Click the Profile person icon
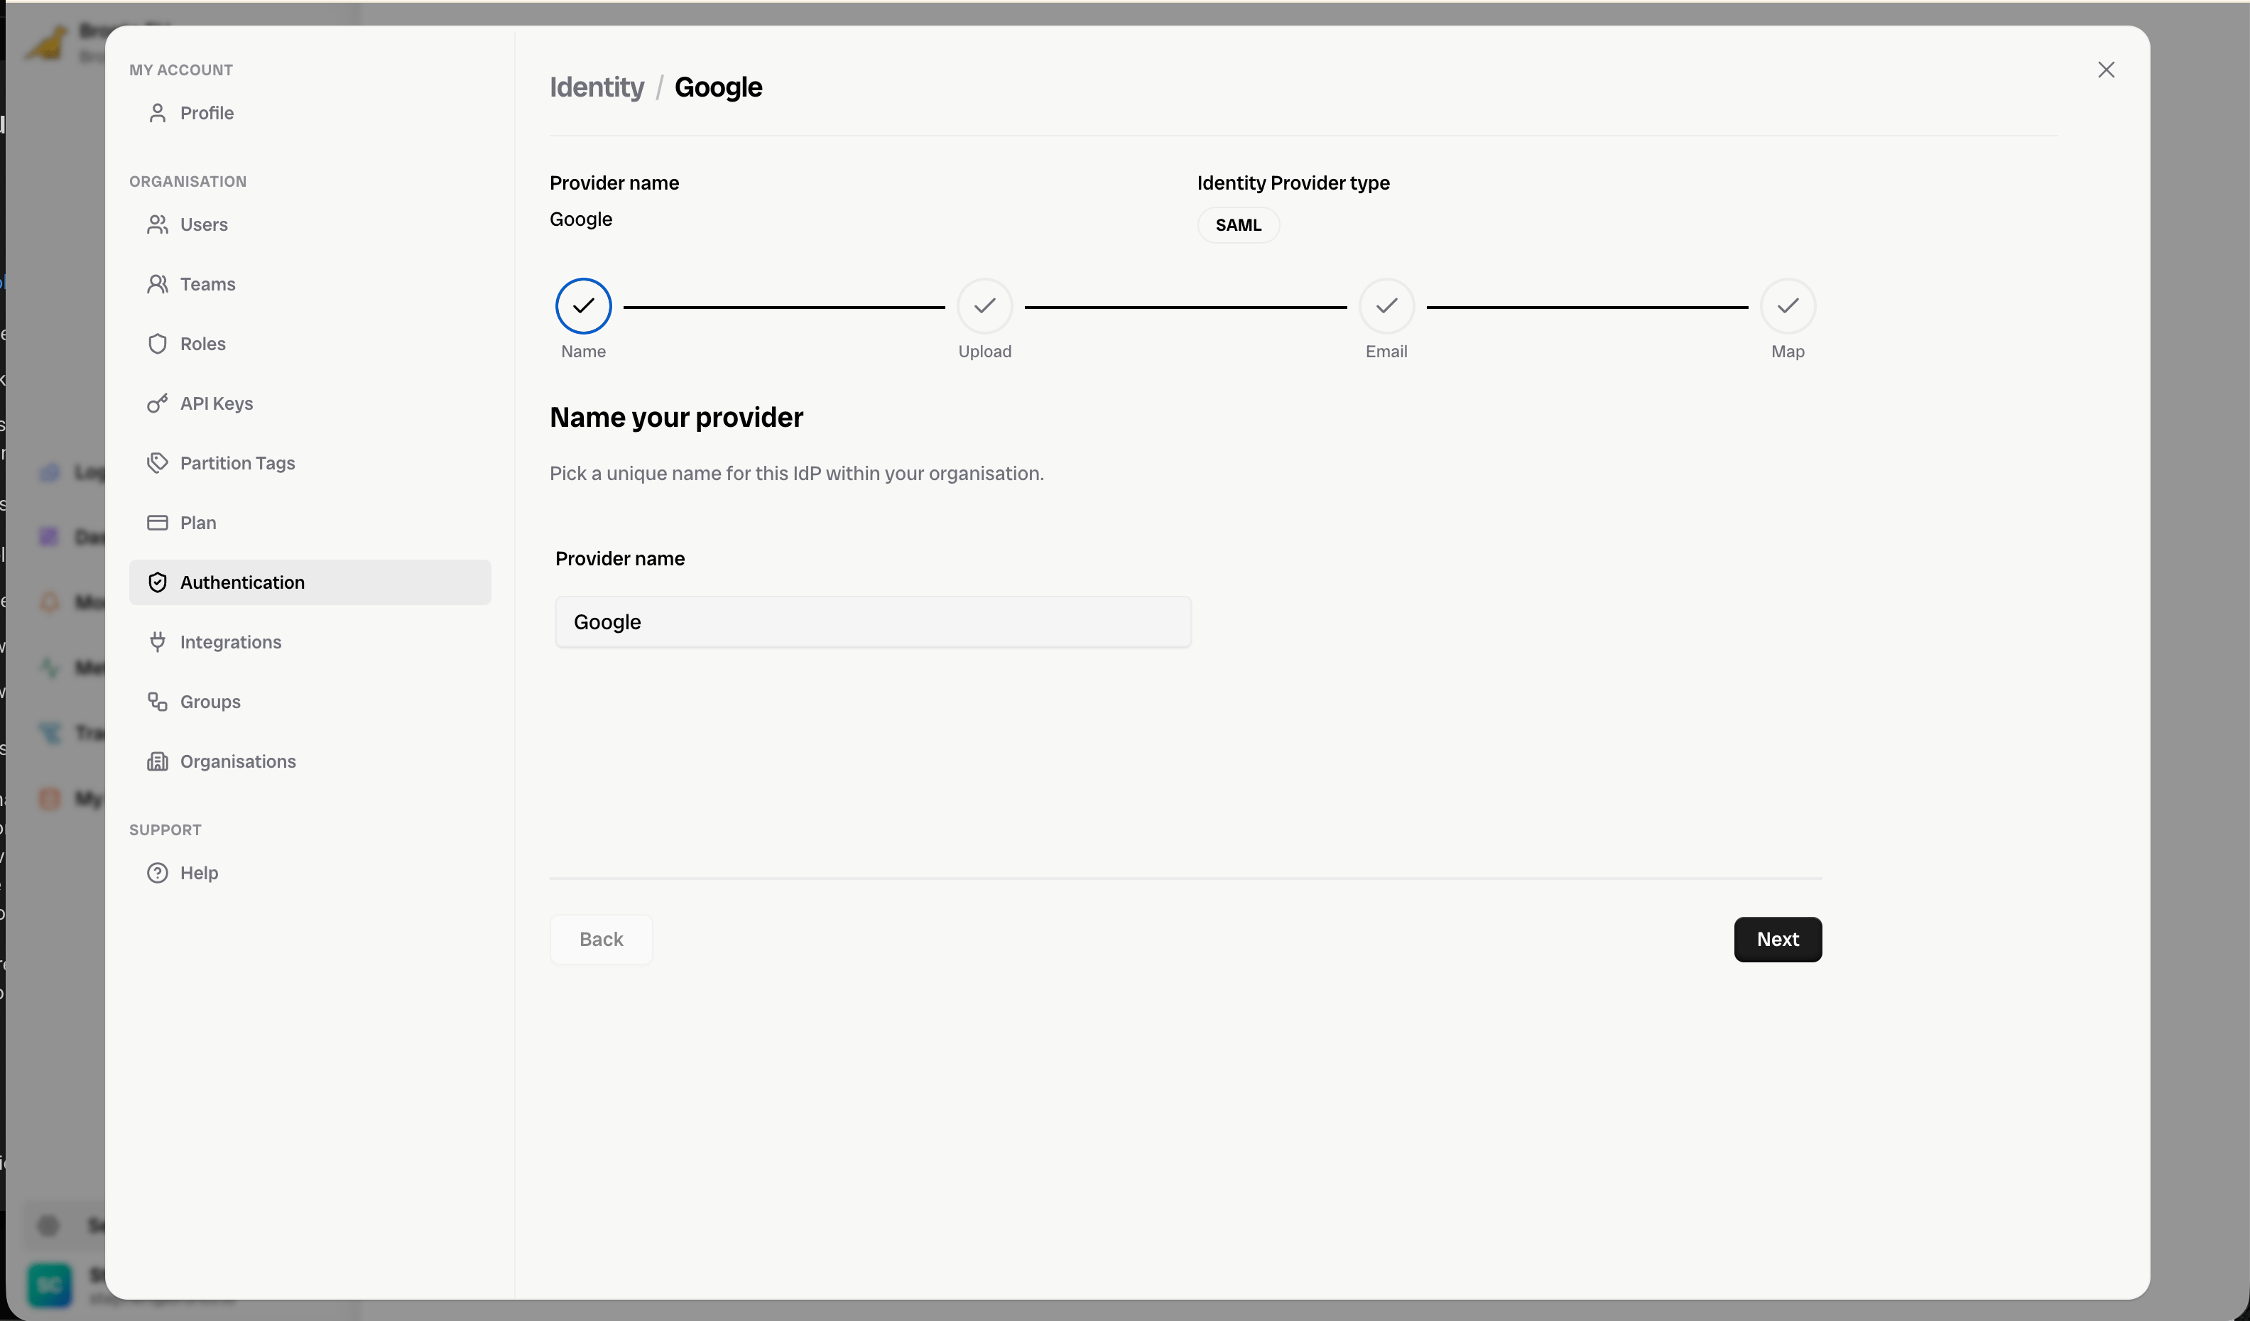 click(x=157, y=114)
